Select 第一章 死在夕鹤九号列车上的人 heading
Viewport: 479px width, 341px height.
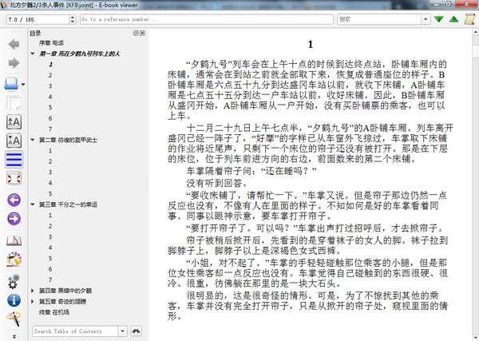click(79, 54)
